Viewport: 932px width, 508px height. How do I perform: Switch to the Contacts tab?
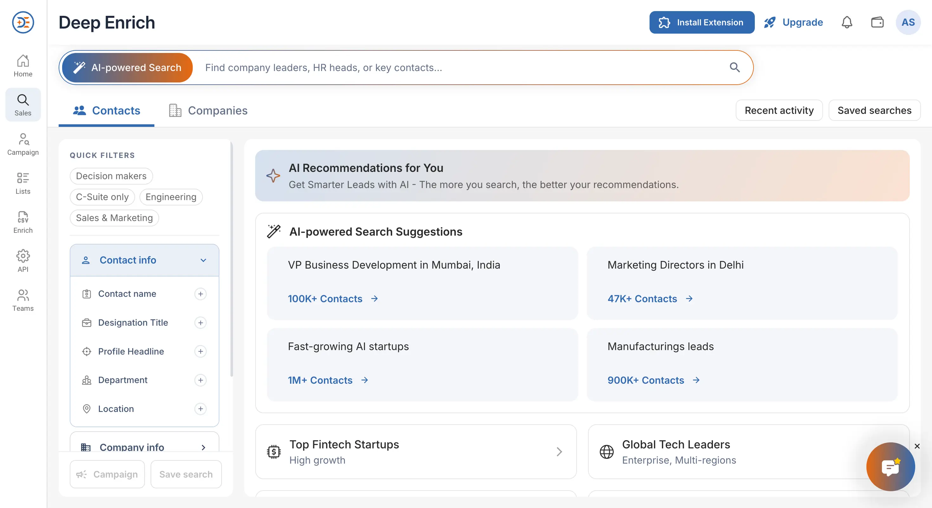point(107,110)
